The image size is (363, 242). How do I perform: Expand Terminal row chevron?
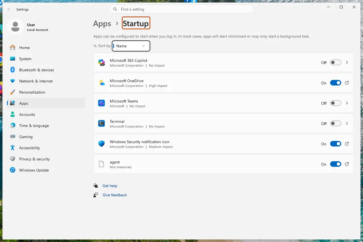coord(347,124)
